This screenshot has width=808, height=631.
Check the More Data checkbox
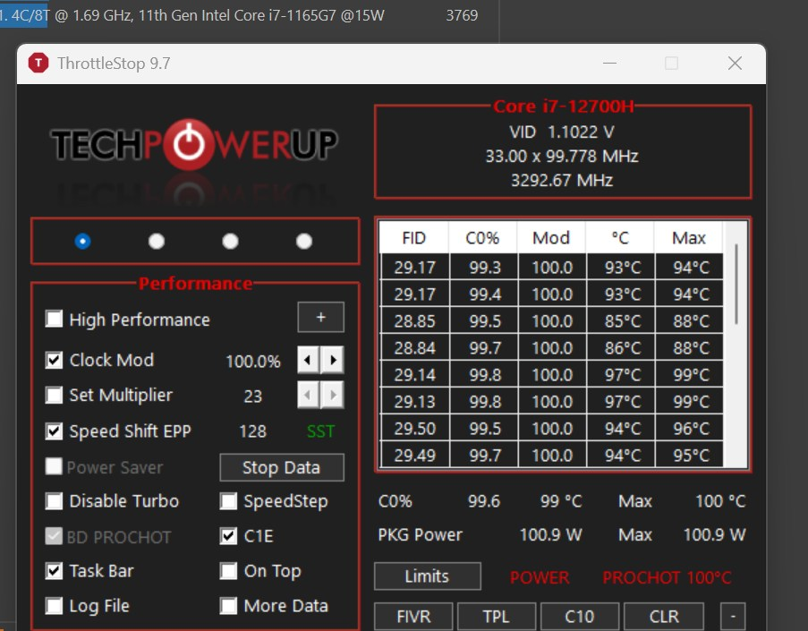coord(228,606)
